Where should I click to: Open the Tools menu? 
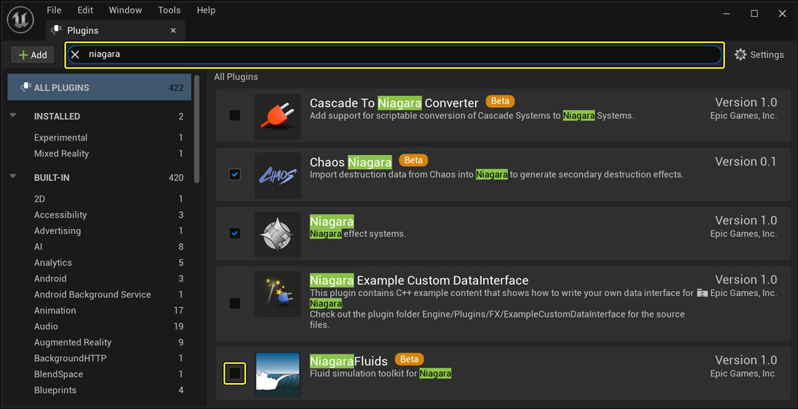(x=169, y=10)
